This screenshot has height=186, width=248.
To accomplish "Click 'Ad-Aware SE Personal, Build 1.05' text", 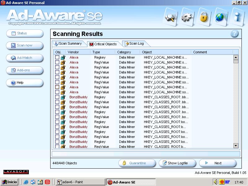I will (x=220, y=173).
